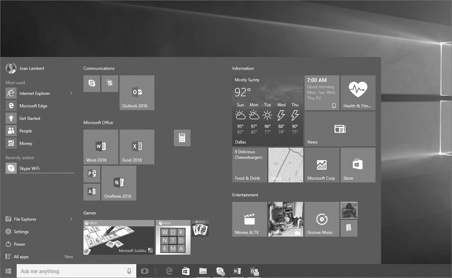Image resolution: width=452 pixels, height=278 pixels.
Task: Open Microsoft Edge from Most used
Action: tap(40, 106)
